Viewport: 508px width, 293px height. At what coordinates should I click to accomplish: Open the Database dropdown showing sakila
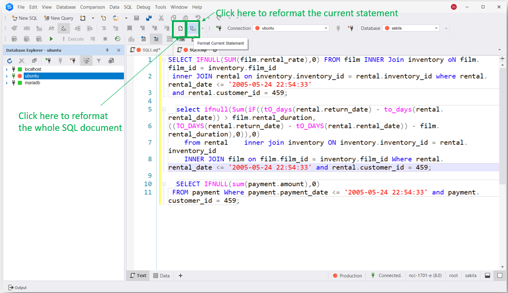coord(410,28)
